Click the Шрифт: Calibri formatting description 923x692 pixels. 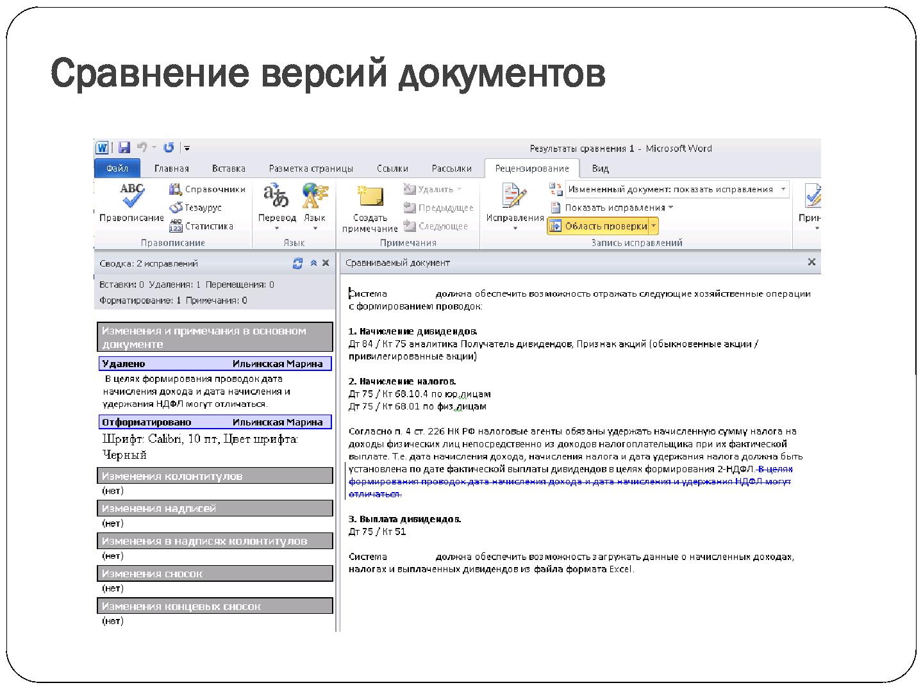point(200,447)
